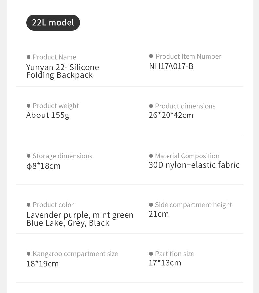The height and width of the screenshot is (293, 259).
Task: Click the 30D nylon+elastic fabric text
Action: pos(194,165)
